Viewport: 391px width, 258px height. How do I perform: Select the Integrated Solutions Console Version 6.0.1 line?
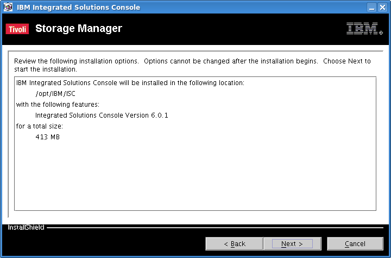pos(102,115)
